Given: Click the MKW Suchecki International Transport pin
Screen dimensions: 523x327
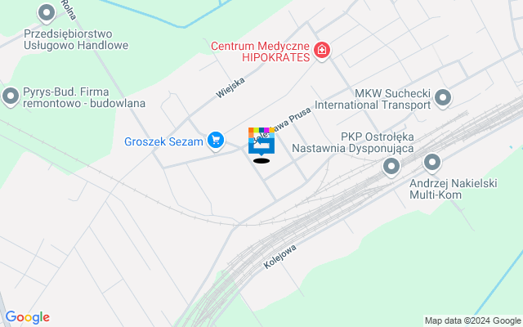Looking at the screenshot, I should 443,99.
